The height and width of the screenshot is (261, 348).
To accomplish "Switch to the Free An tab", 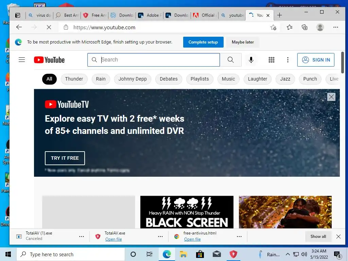I will tap(95, 15).
